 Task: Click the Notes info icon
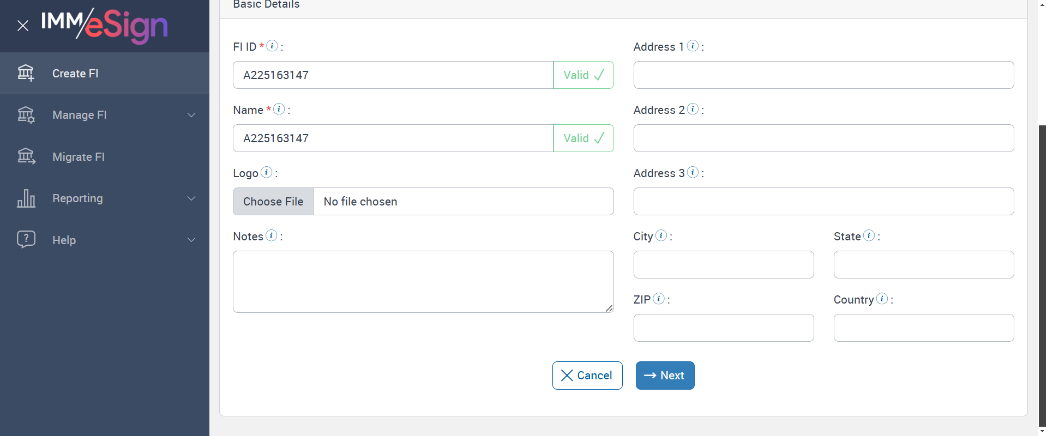click(x=271, y=235)
